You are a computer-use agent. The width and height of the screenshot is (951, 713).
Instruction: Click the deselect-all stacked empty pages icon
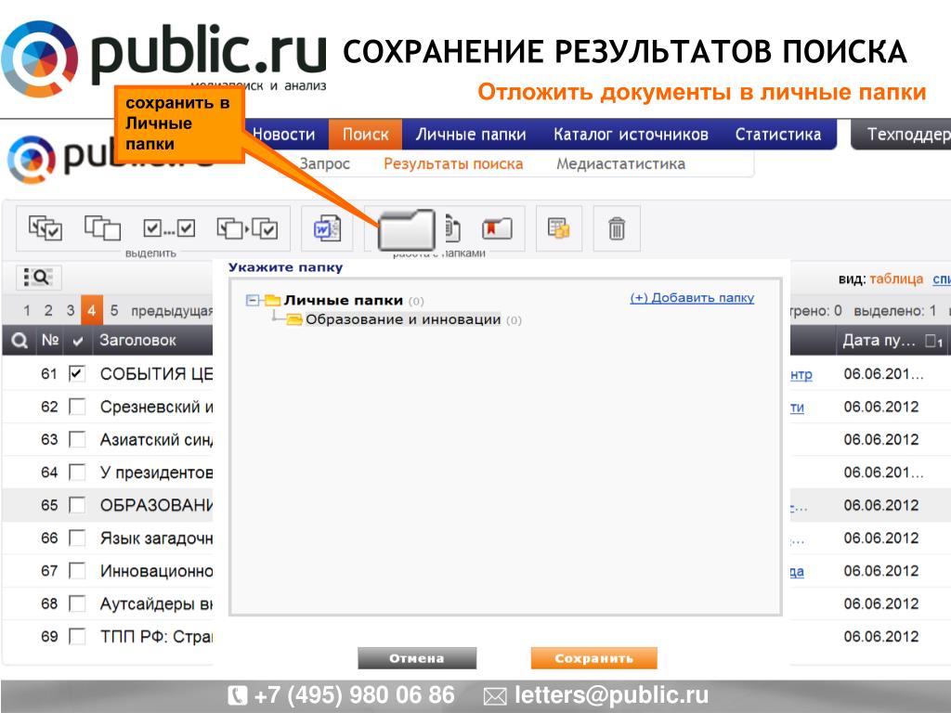pos(102,228)
